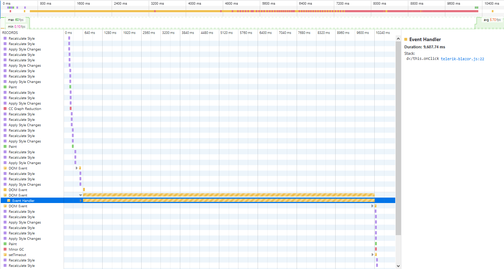Click the red bar in CC Graph Reduction row

(x=70, y=109)
